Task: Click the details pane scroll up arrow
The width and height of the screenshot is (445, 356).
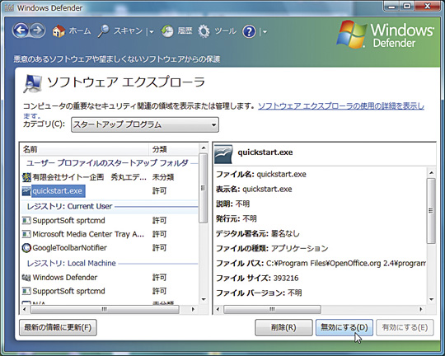Action: (x=431, y=172)
